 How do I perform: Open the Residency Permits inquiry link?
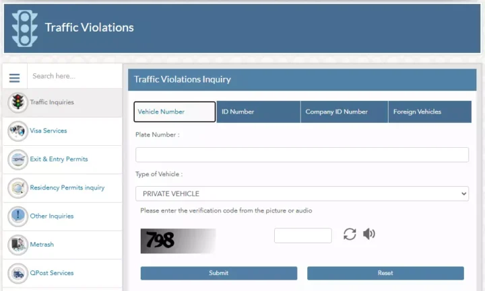(x=67, y=188)
